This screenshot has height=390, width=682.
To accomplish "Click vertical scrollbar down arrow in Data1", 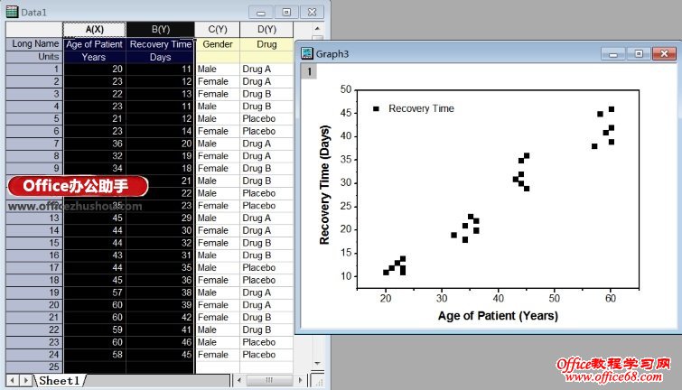I will pos(317,363).
